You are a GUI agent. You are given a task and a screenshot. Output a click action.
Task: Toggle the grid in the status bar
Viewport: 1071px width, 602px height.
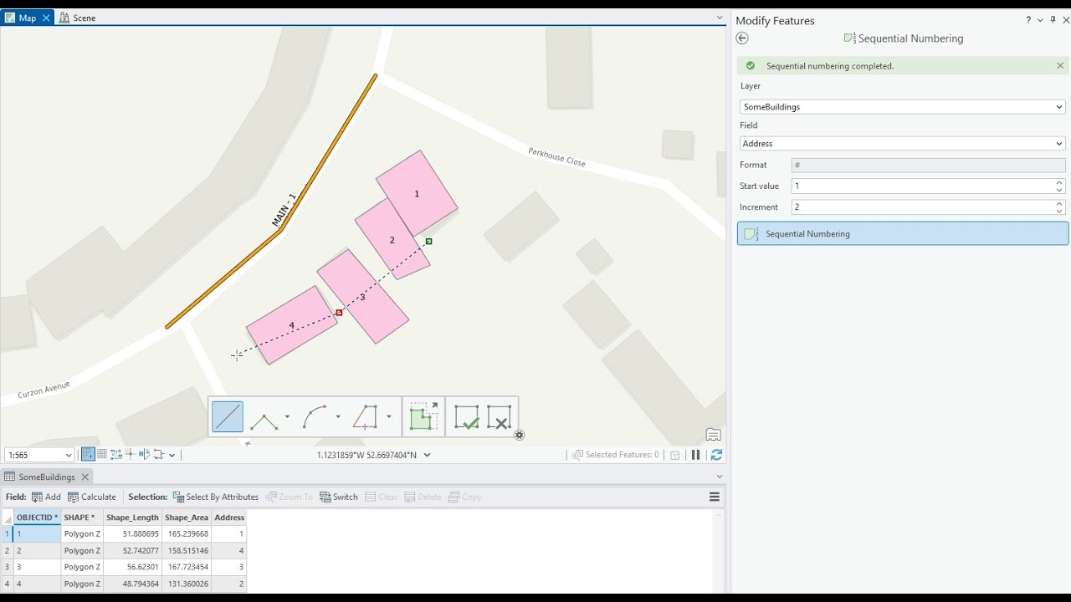click(x=102, y=455)
